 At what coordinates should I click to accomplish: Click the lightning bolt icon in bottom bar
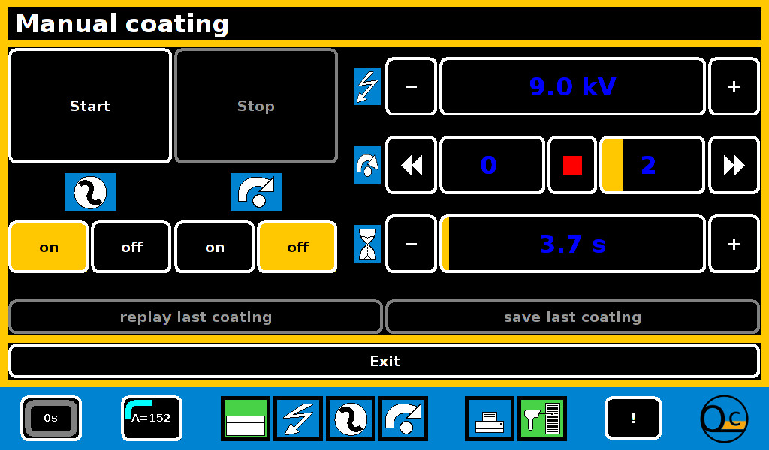tap(298, 418)
